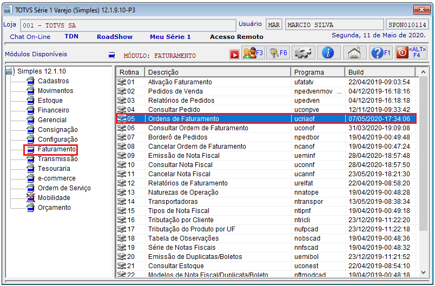Select Emissão de Duplicatas/Boletos row
Screen dimensions: 435x286
pyautogui.click(x=266, y=256)
